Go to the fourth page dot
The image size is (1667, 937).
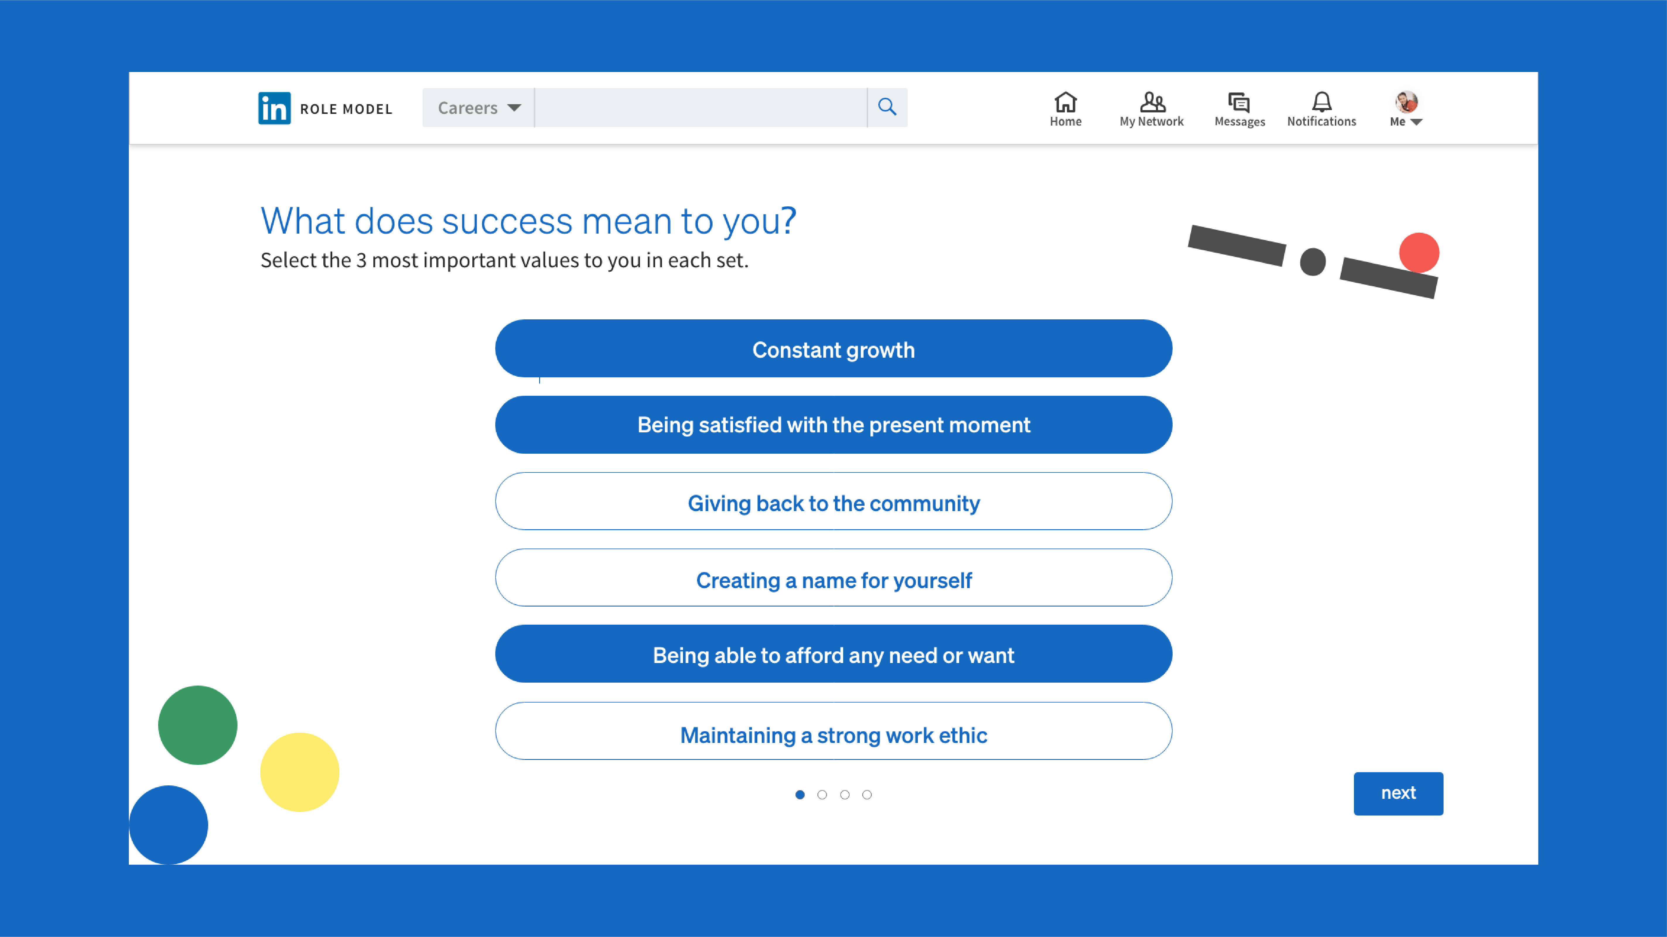[x=867, y=795]
